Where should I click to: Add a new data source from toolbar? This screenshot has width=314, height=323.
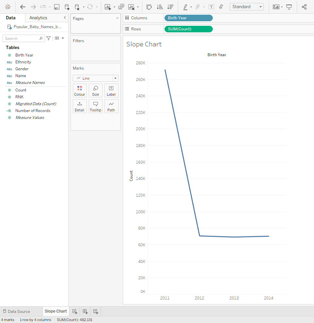pyautogui.click(x=67, y=7)
